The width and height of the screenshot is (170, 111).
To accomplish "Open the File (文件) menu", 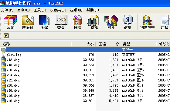I will 7,10.
